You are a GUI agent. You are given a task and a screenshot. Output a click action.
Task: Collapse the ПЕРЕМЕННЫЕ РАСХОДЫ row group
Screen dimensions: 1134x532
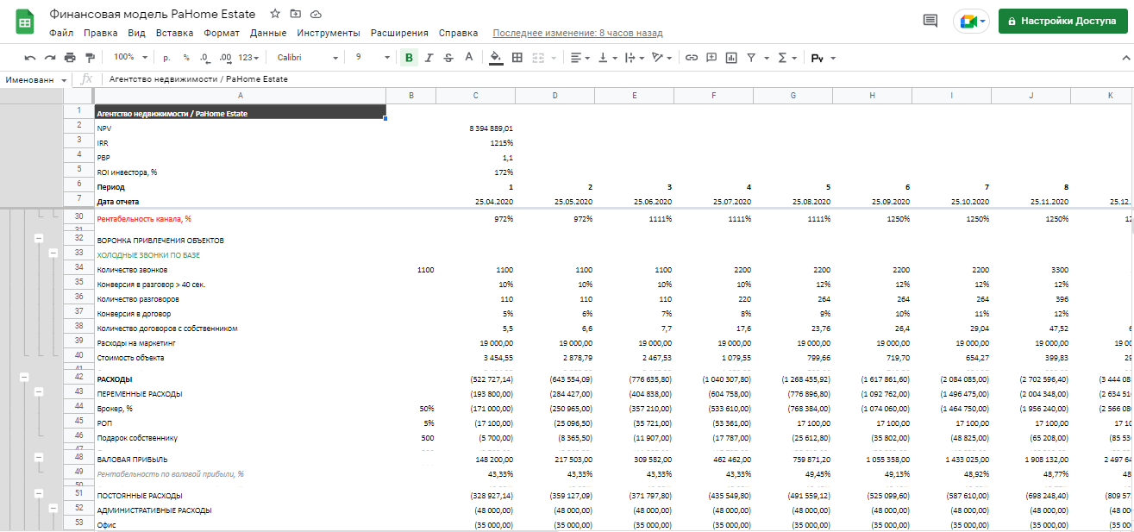pyautogui.click(x=39, y=391)
